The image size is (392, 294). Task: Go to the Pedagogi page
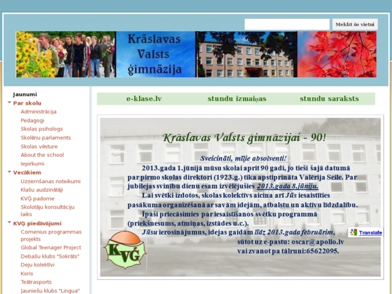[32, 121]
